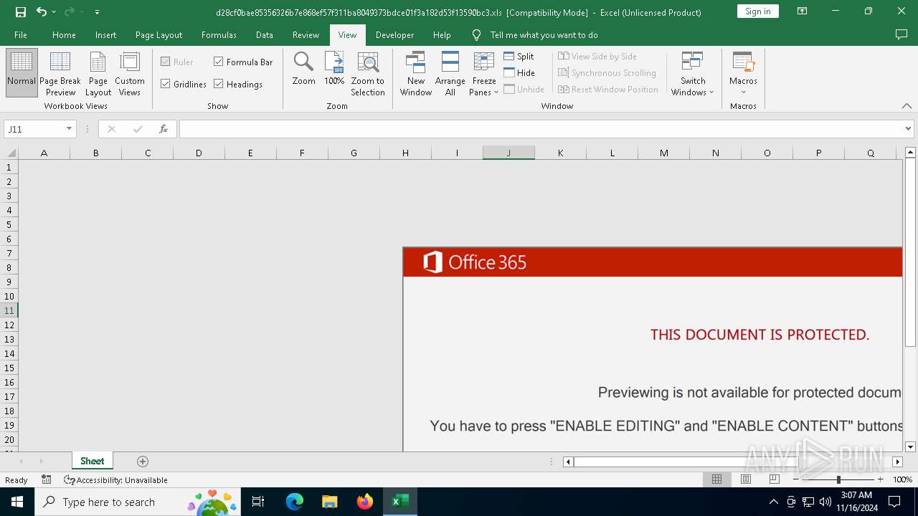The image size is (918, 516).
Task: Toggle the Gridlines checkbox
Action: coord(166,84)
